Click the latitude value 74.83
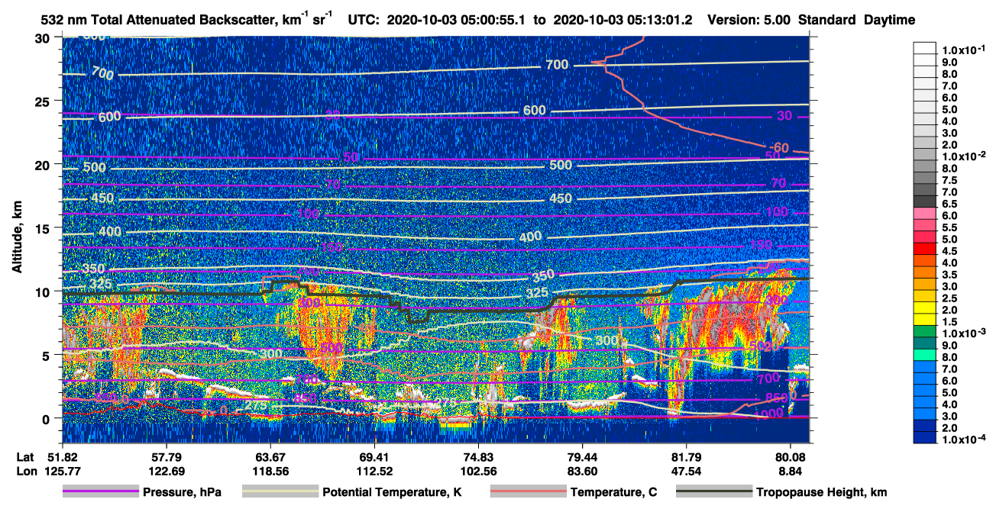993x509 pixels. [478, 456]
